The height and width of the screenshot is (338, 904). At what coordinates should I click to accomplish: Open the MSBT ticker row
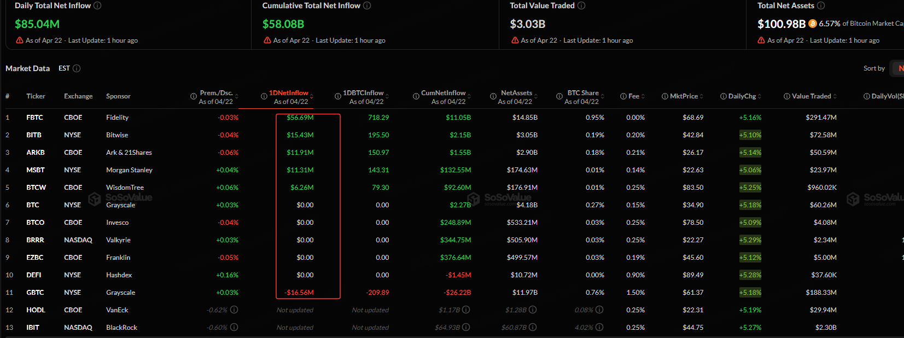[36, 170]
